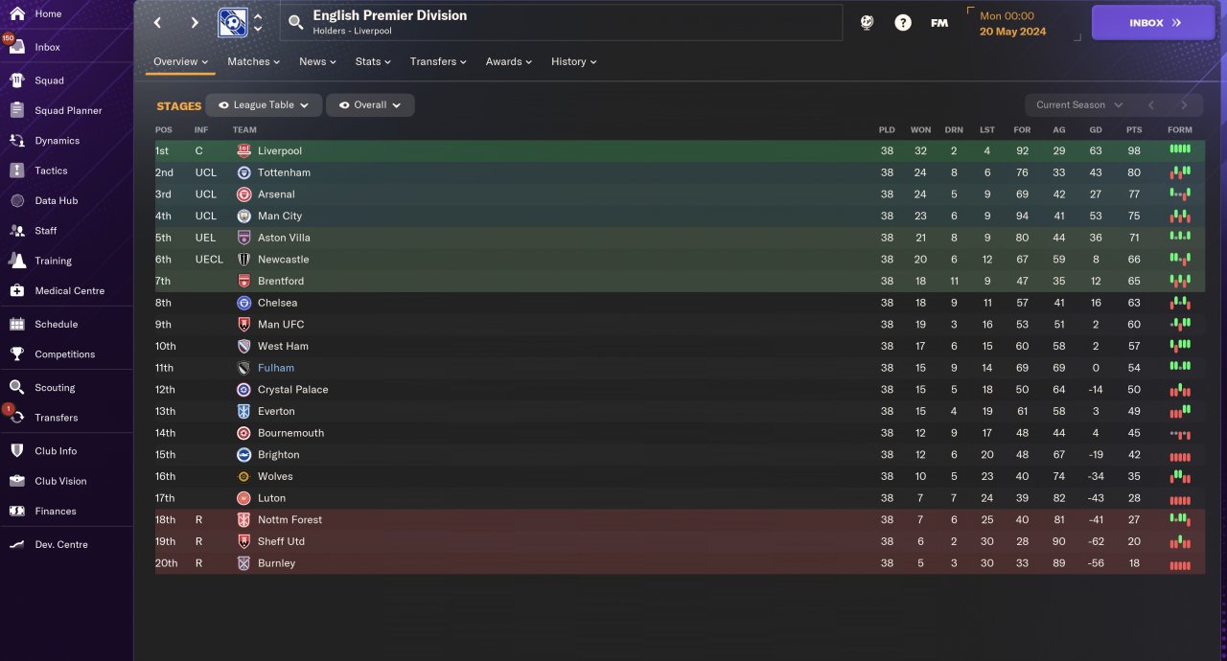Screen dimensions: 1227x661
Task: Open the Current Season dropdown
Action: click(x=1077, y=105)
